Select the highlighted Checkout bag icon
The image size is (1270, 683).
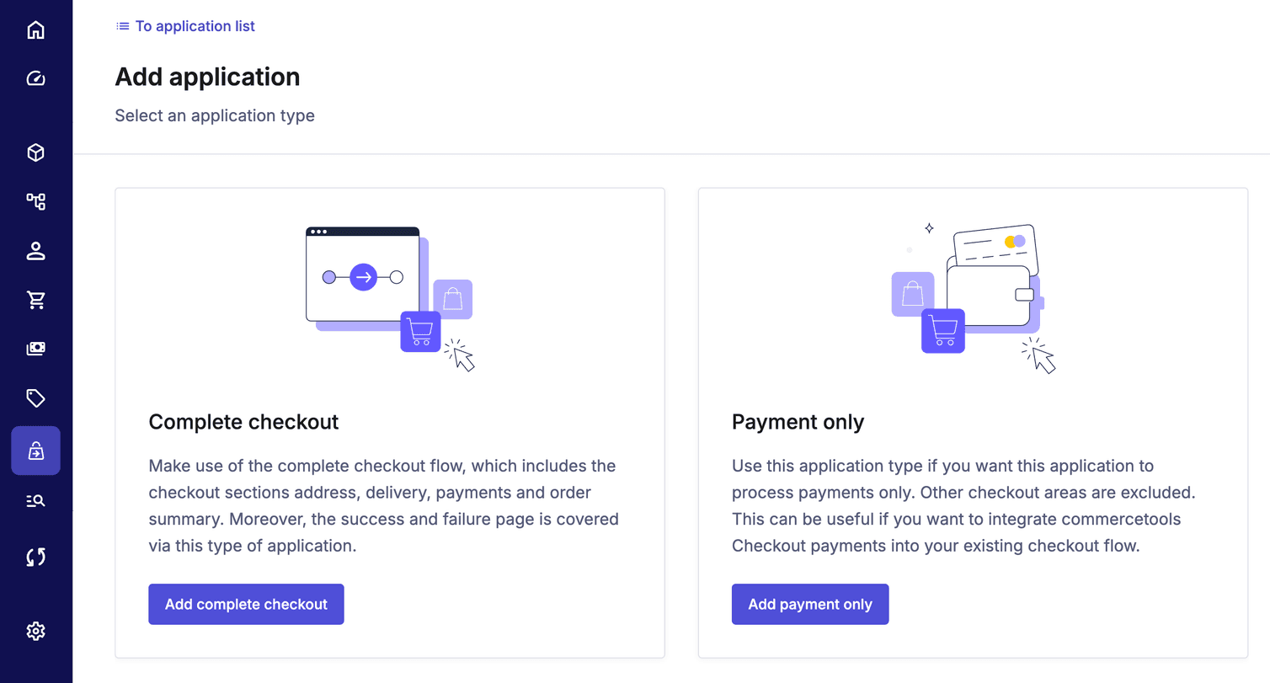(35, 450)
